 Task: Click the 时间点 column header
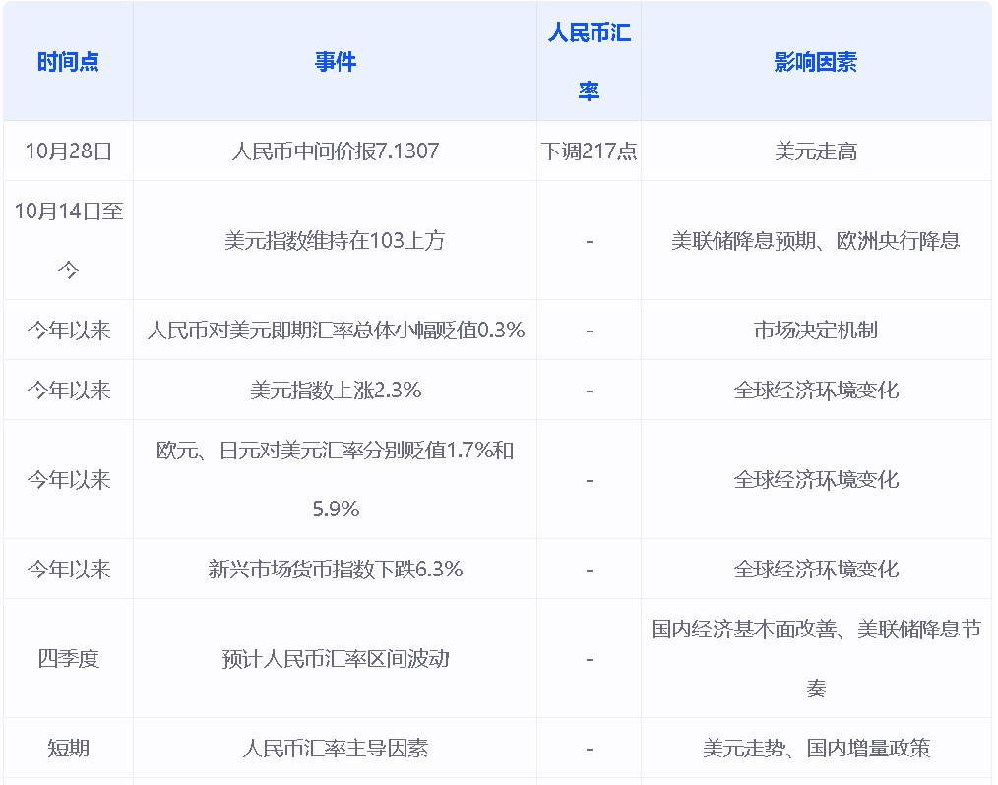click(68, 62)
